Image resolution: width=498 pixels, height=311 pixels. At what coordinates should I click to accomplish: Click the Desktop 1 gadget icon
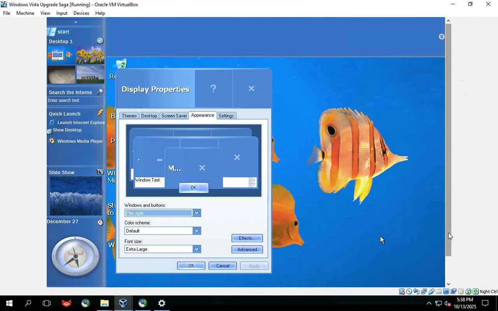click(x=100, y=41)
